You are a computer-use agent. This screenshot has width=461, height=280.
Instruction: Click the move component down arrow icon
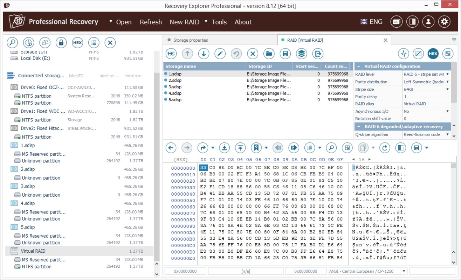point(204,54)
